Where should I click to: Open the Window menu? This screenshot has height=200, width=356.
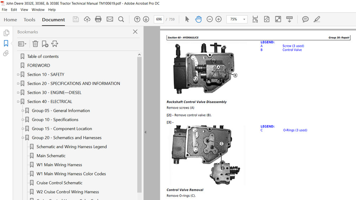38,10
